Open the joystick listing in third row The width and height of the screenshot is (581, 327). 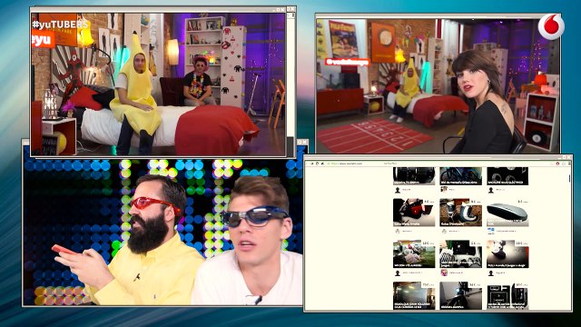tap(507, 254)
